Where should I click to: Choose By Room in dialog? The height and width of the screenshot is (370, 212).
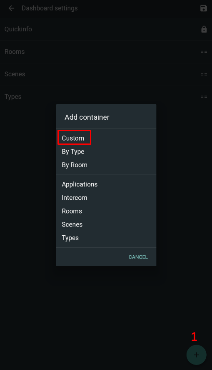tap(75, 165)
